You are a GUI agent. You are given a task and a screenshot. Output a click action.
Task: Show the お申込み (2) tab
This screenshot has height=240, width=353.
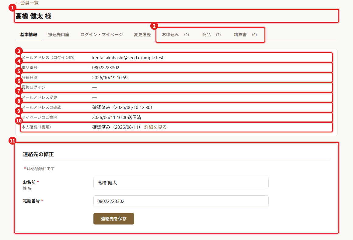[175, 35]
